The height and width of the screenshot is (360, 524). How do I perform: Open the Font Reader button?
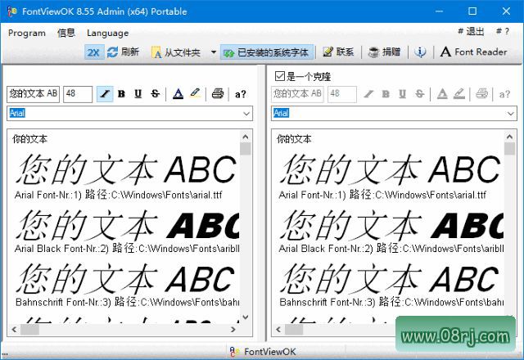[474, 52]
